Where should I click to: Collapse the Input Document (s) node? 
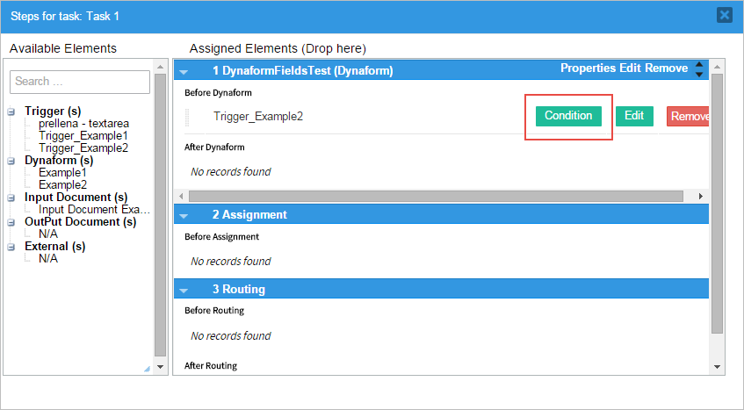11,198
